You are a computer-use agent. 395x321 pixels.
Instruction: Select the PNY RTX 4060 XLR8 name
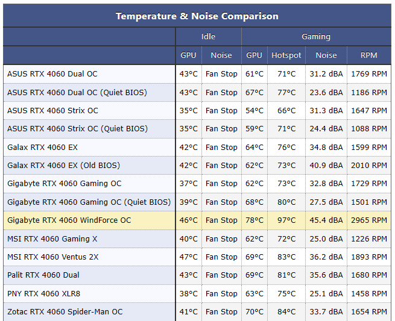coord(43,294)
